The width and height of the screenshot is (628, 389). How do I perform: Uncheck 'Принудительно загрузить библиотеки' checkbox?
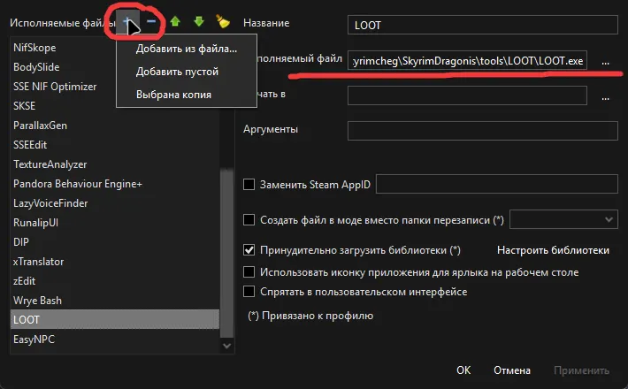pyautogui.click(x=249, y=250)
